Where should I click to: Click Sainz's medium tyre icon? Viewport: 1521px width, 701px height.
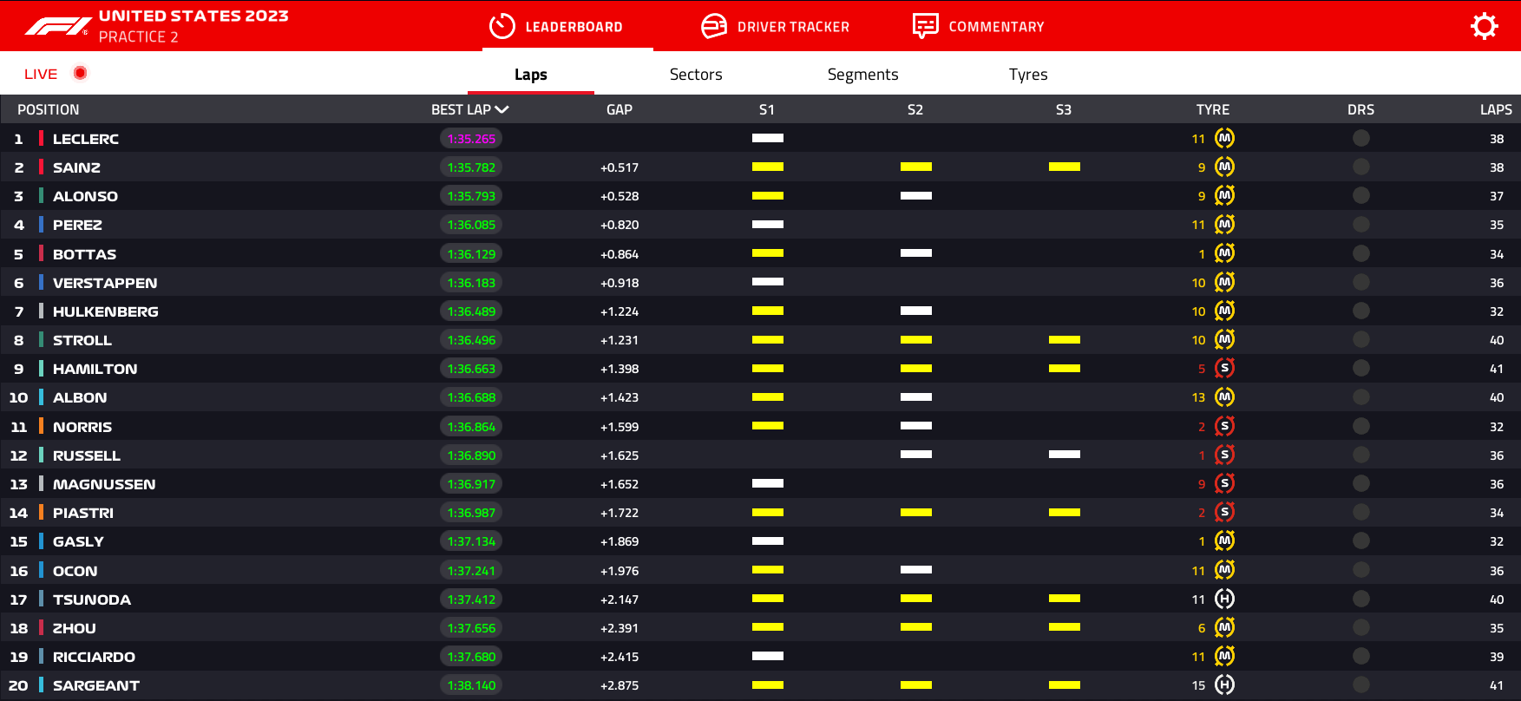1224,167
